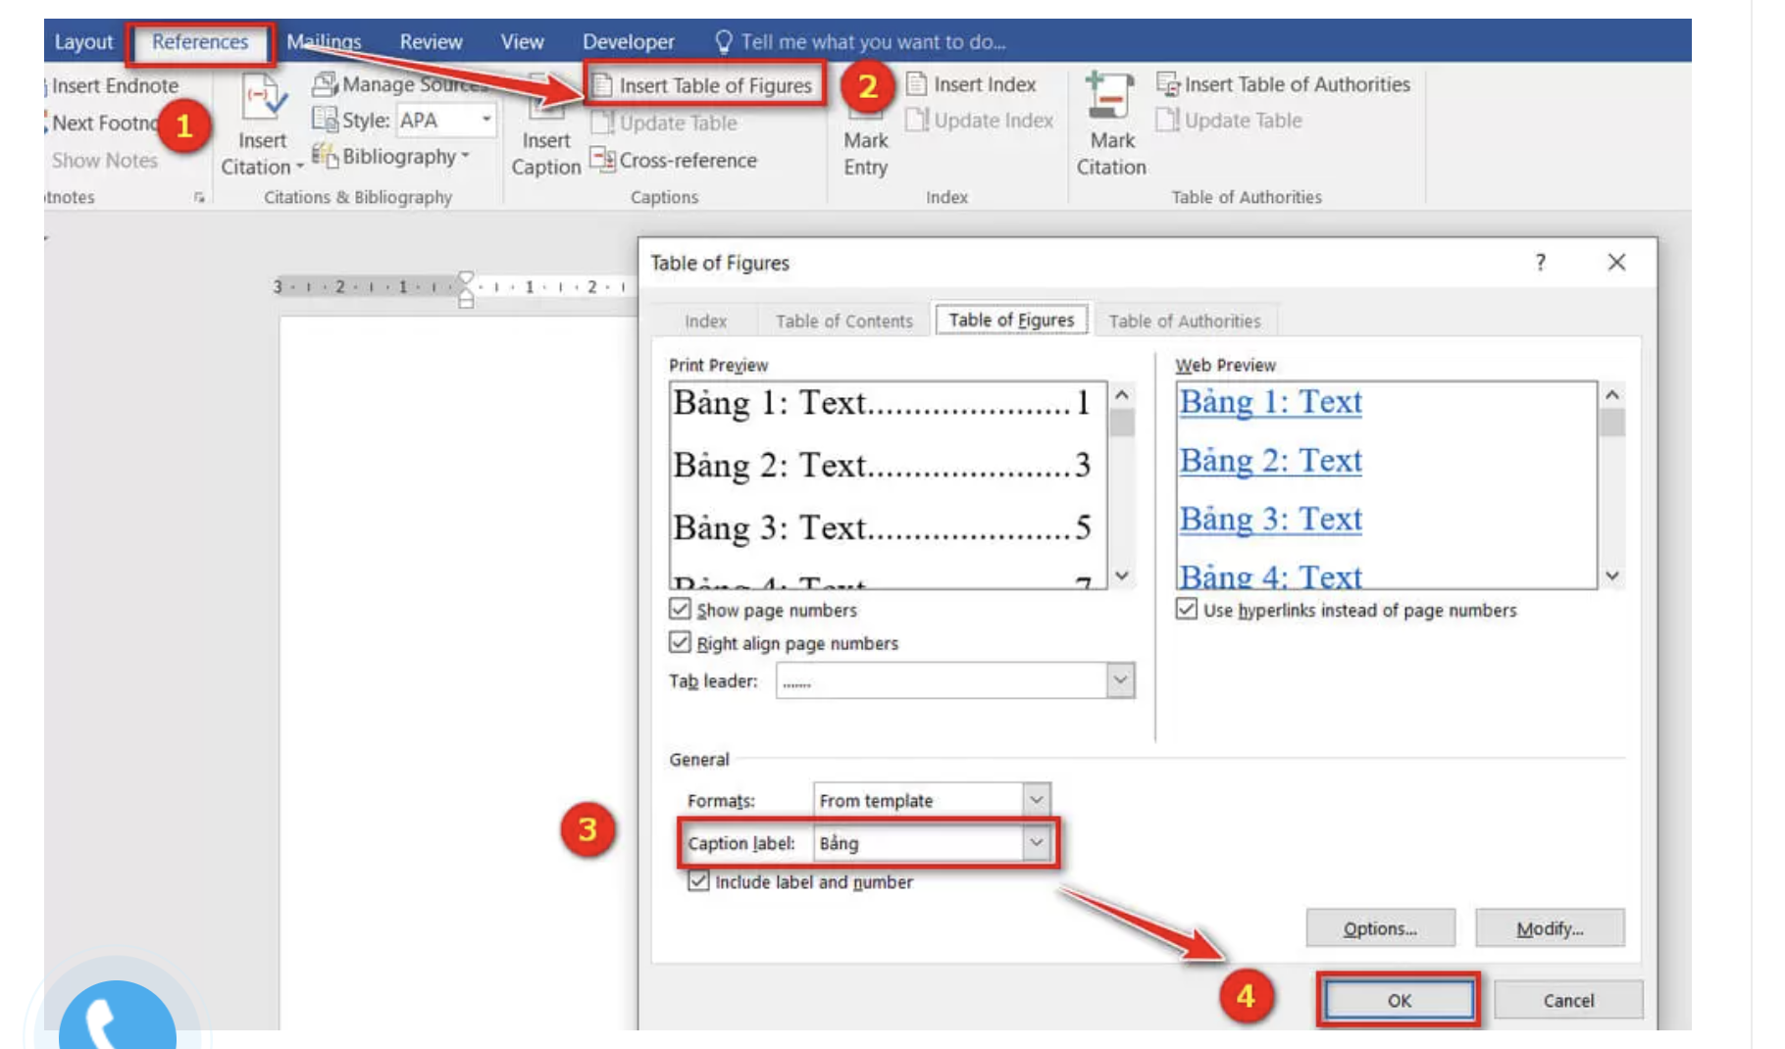This screenshot has height=1049, width=1785.
Task: Click Insert Table of Authorities
Action: tap(1284, 85)
